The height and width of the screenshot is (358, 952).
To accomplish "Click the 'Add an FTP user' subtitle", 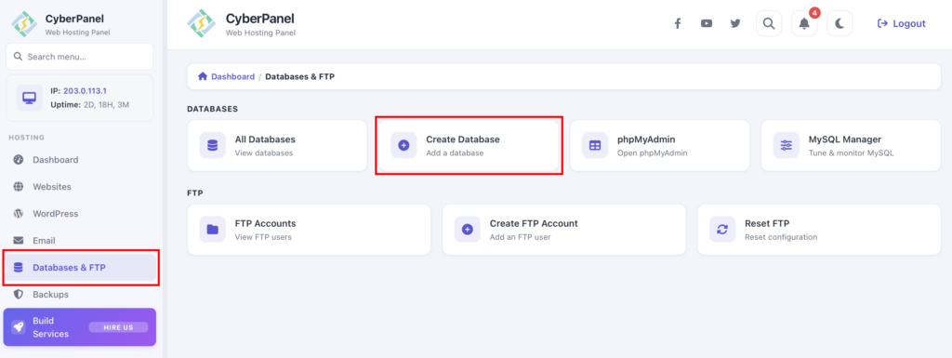I will [521, 236].
